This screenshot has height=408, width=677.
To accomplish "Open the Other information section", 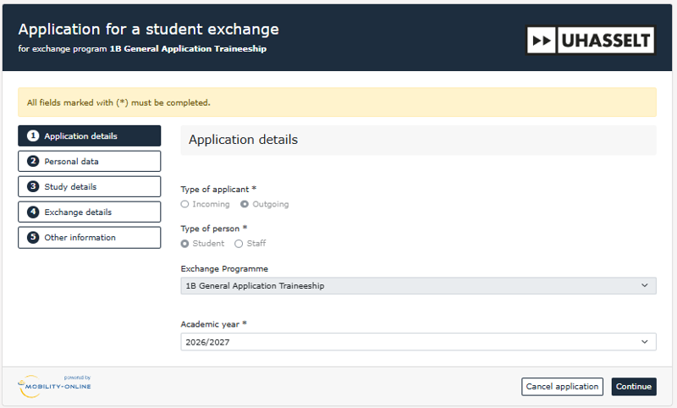I will 89,238.
